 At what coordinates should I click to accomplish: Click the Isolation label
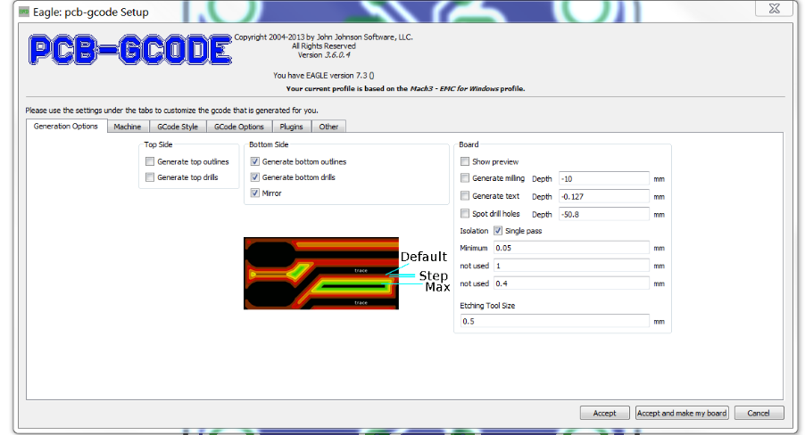tap(474, 231)
